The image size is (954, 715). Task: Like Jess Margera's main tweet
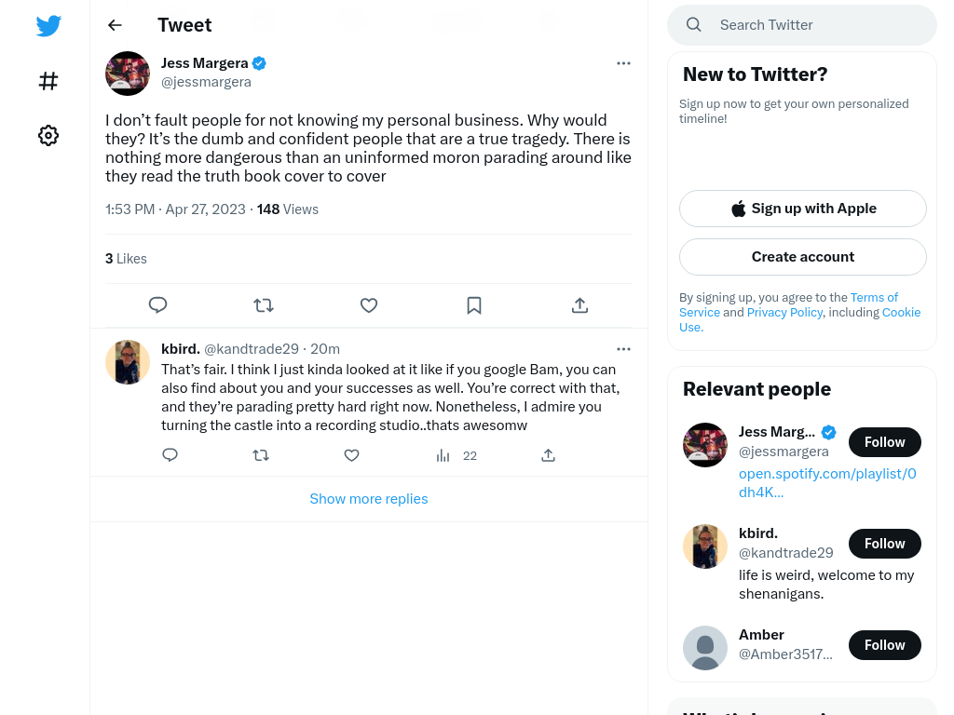coord(369,304)
